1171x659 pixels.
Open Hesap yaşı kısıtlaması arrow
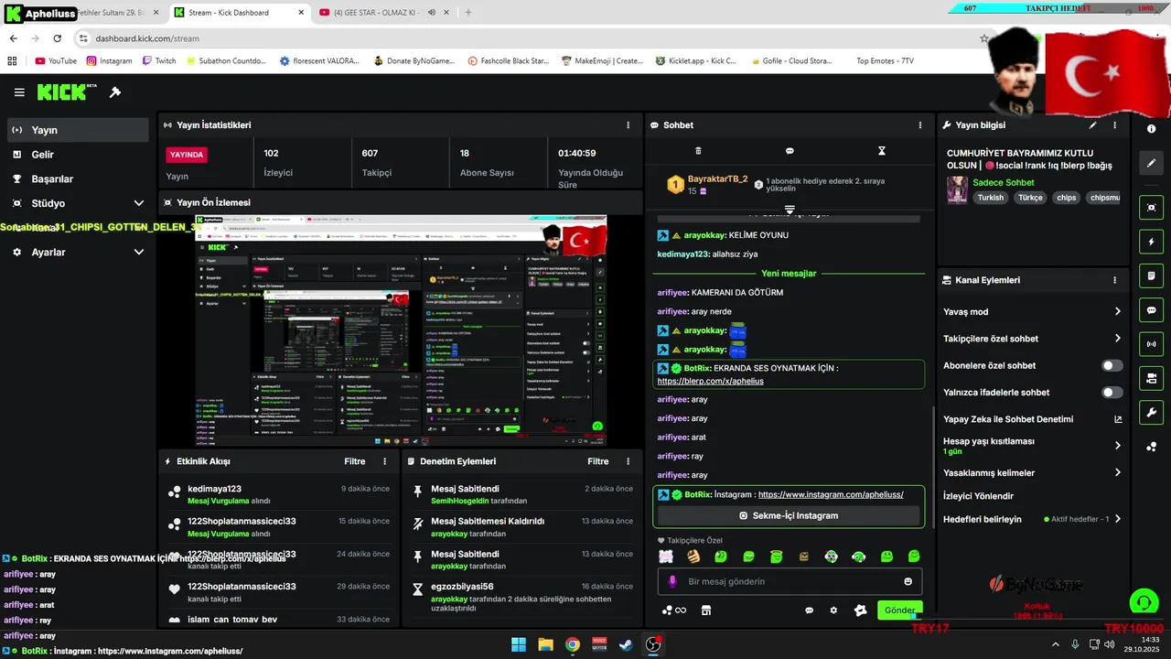click(x=1117, y=446)
